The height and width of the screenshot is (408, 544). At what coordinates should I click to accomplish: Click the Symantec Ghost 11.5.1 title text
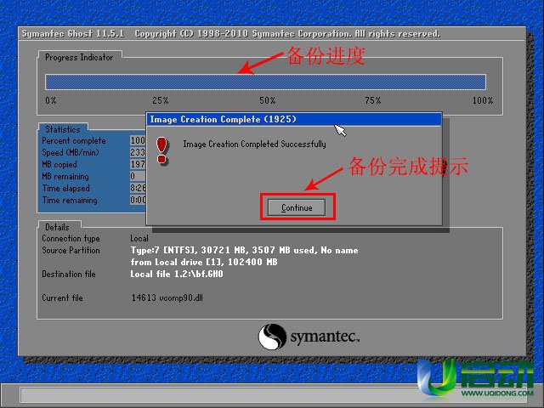click(73, 34)
